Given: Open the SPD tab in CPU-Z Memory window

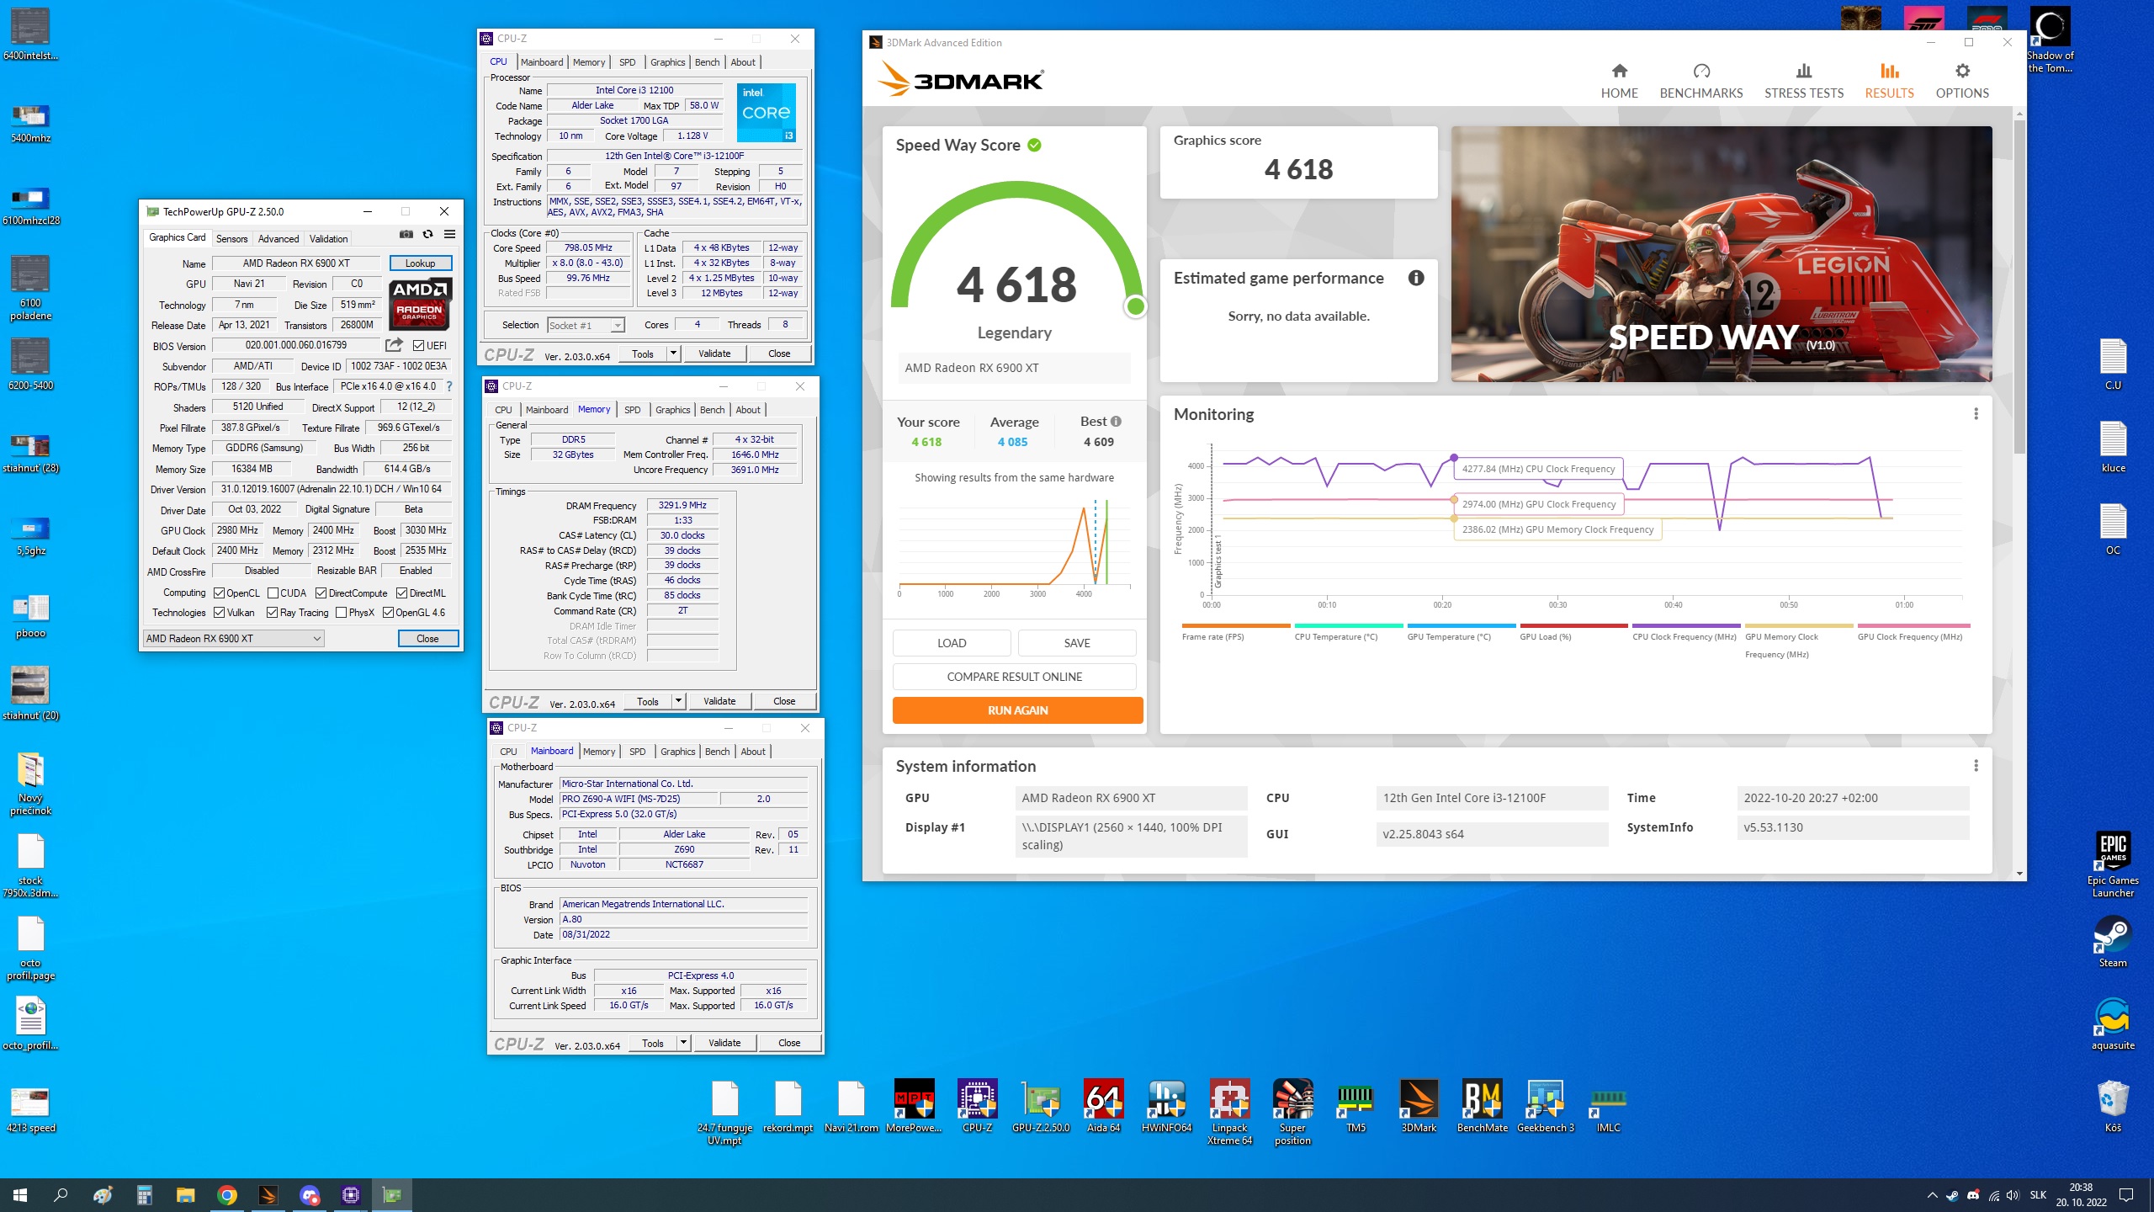Looking at the screenshot, I should click(632, 410).
